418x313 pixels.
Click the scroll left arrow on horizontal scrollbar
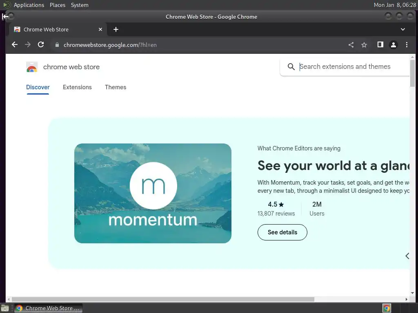pos(9,299)
